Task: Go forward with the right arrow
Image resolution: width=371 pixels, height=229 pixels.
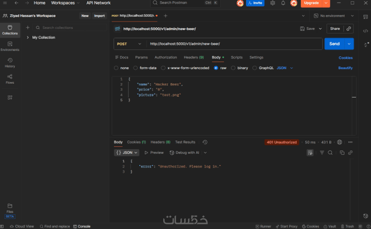Action: tap(27, 3)
